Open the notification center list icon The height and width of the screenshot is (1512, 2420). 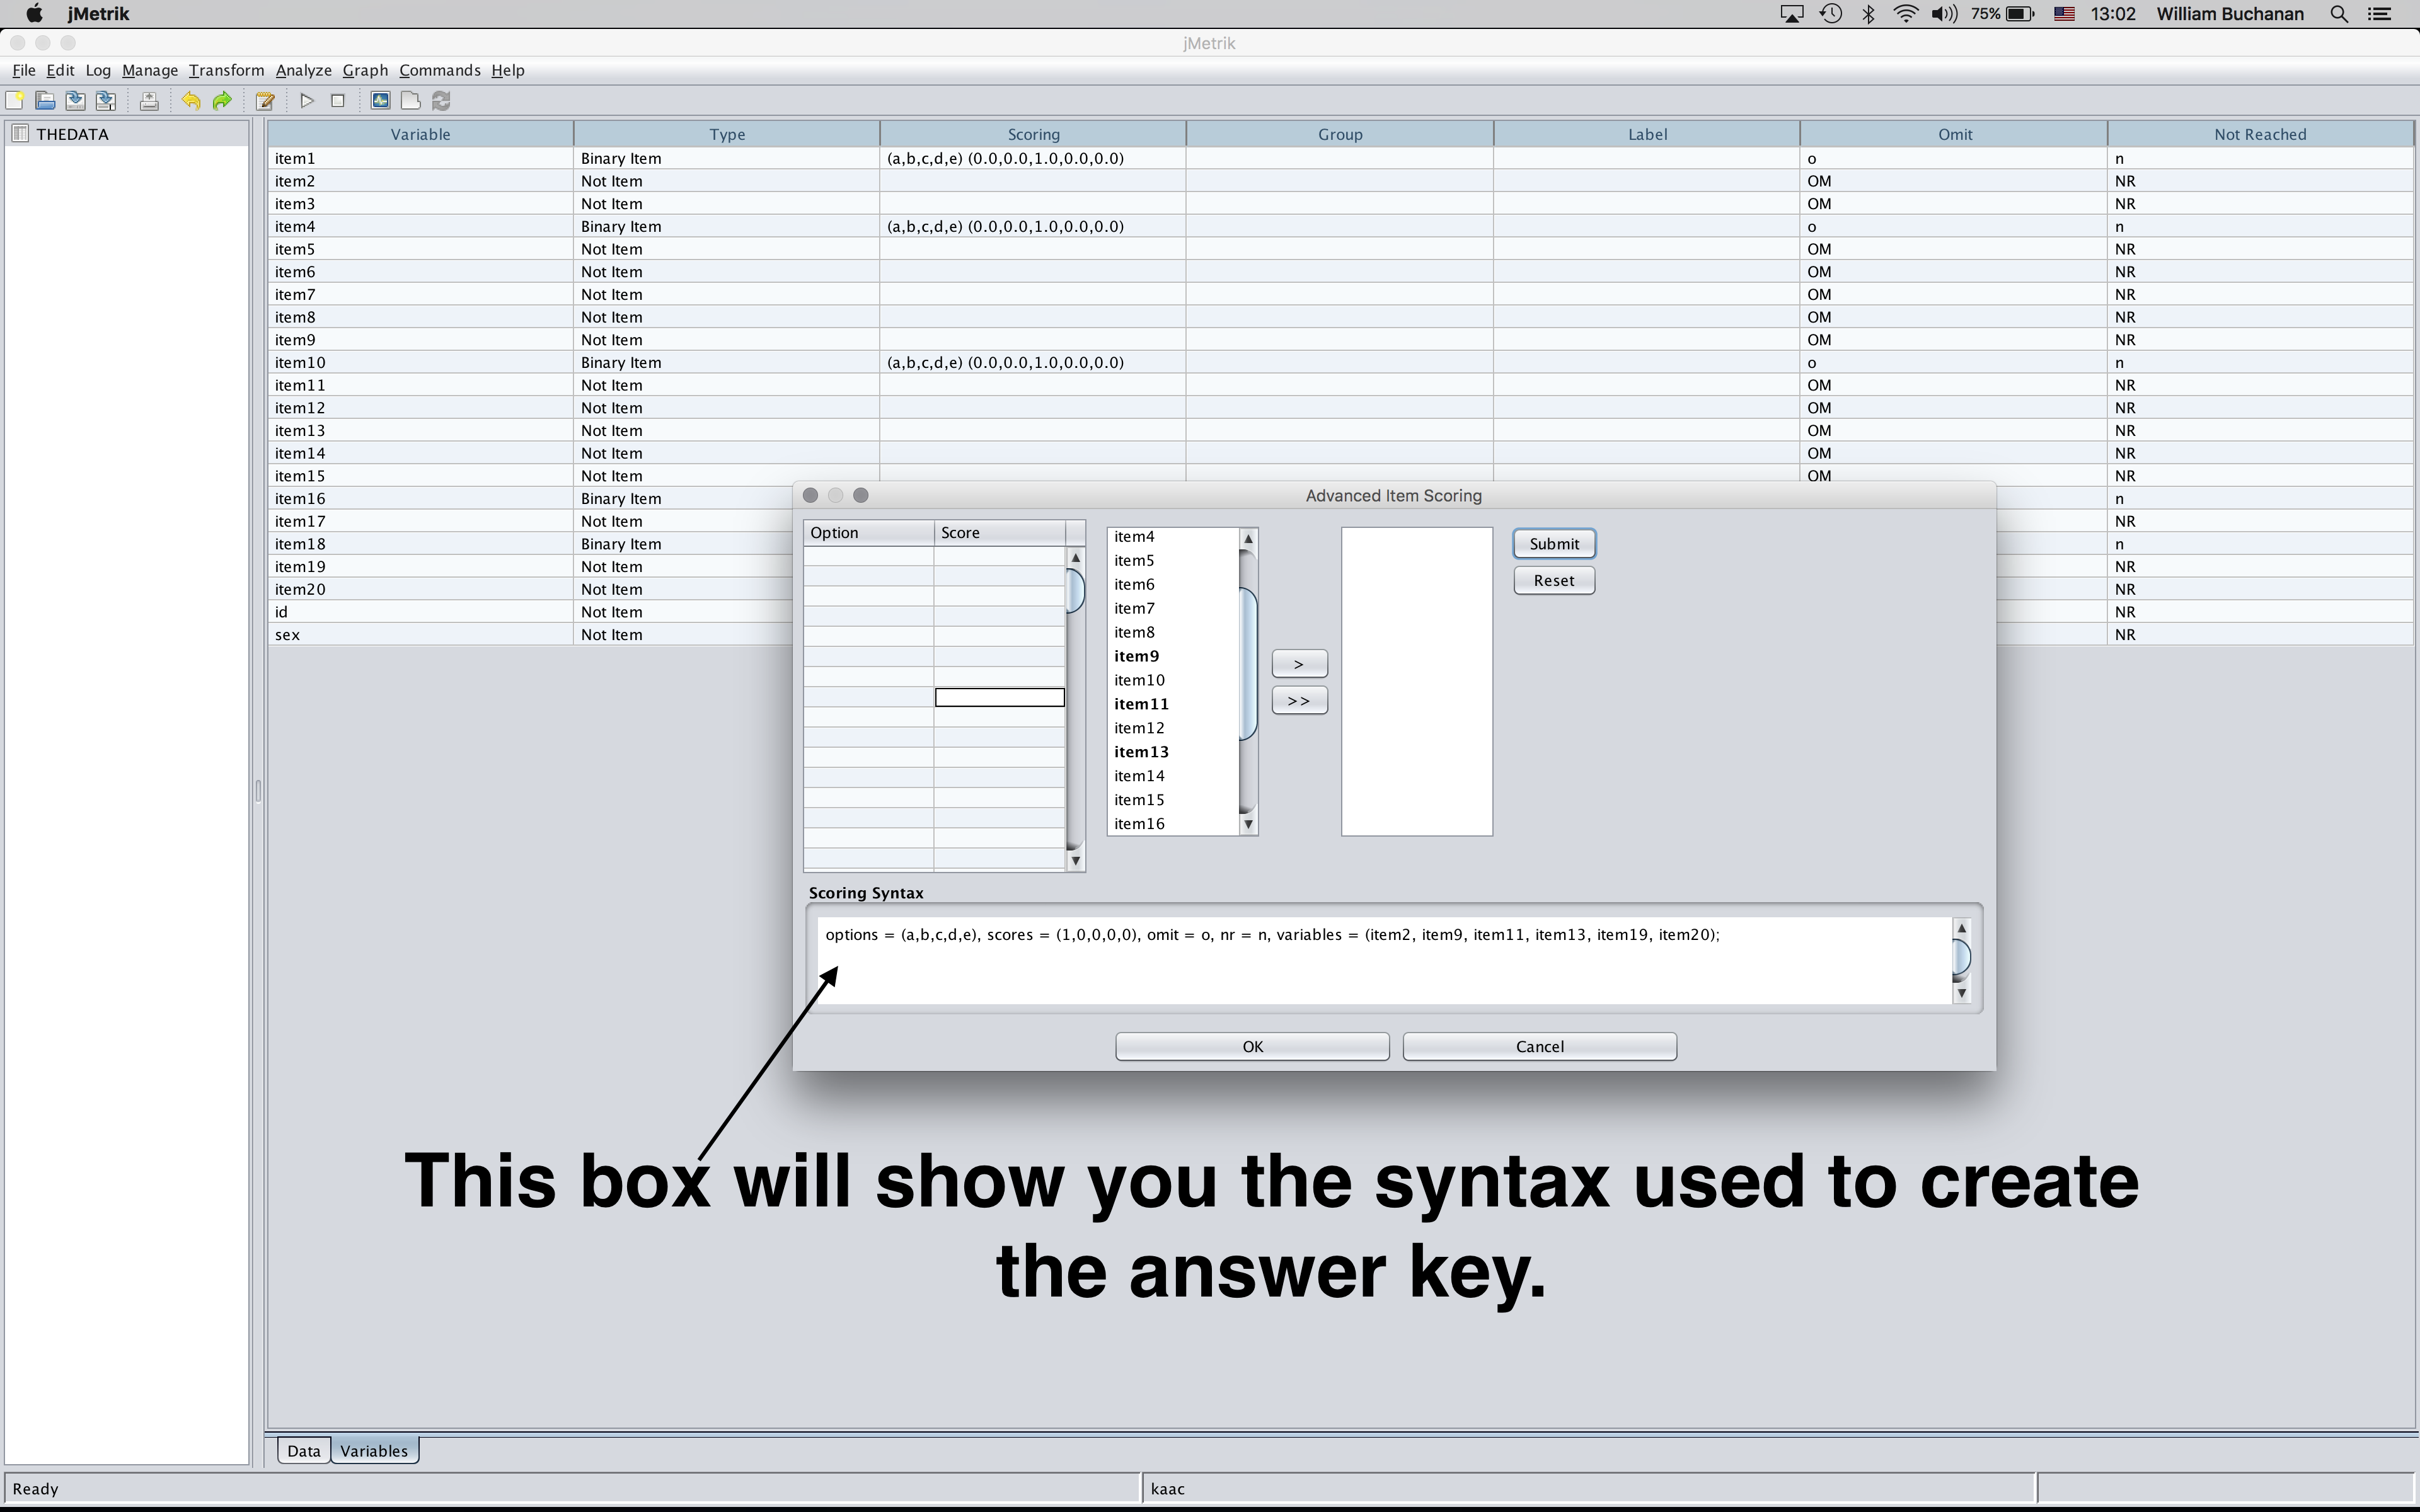pyautogui.click(x=2380, y=14)
